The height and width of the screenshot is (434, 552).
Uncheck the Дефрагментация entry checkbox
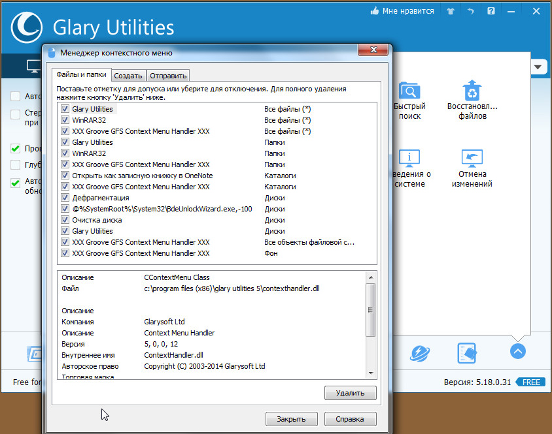point(65,198)
